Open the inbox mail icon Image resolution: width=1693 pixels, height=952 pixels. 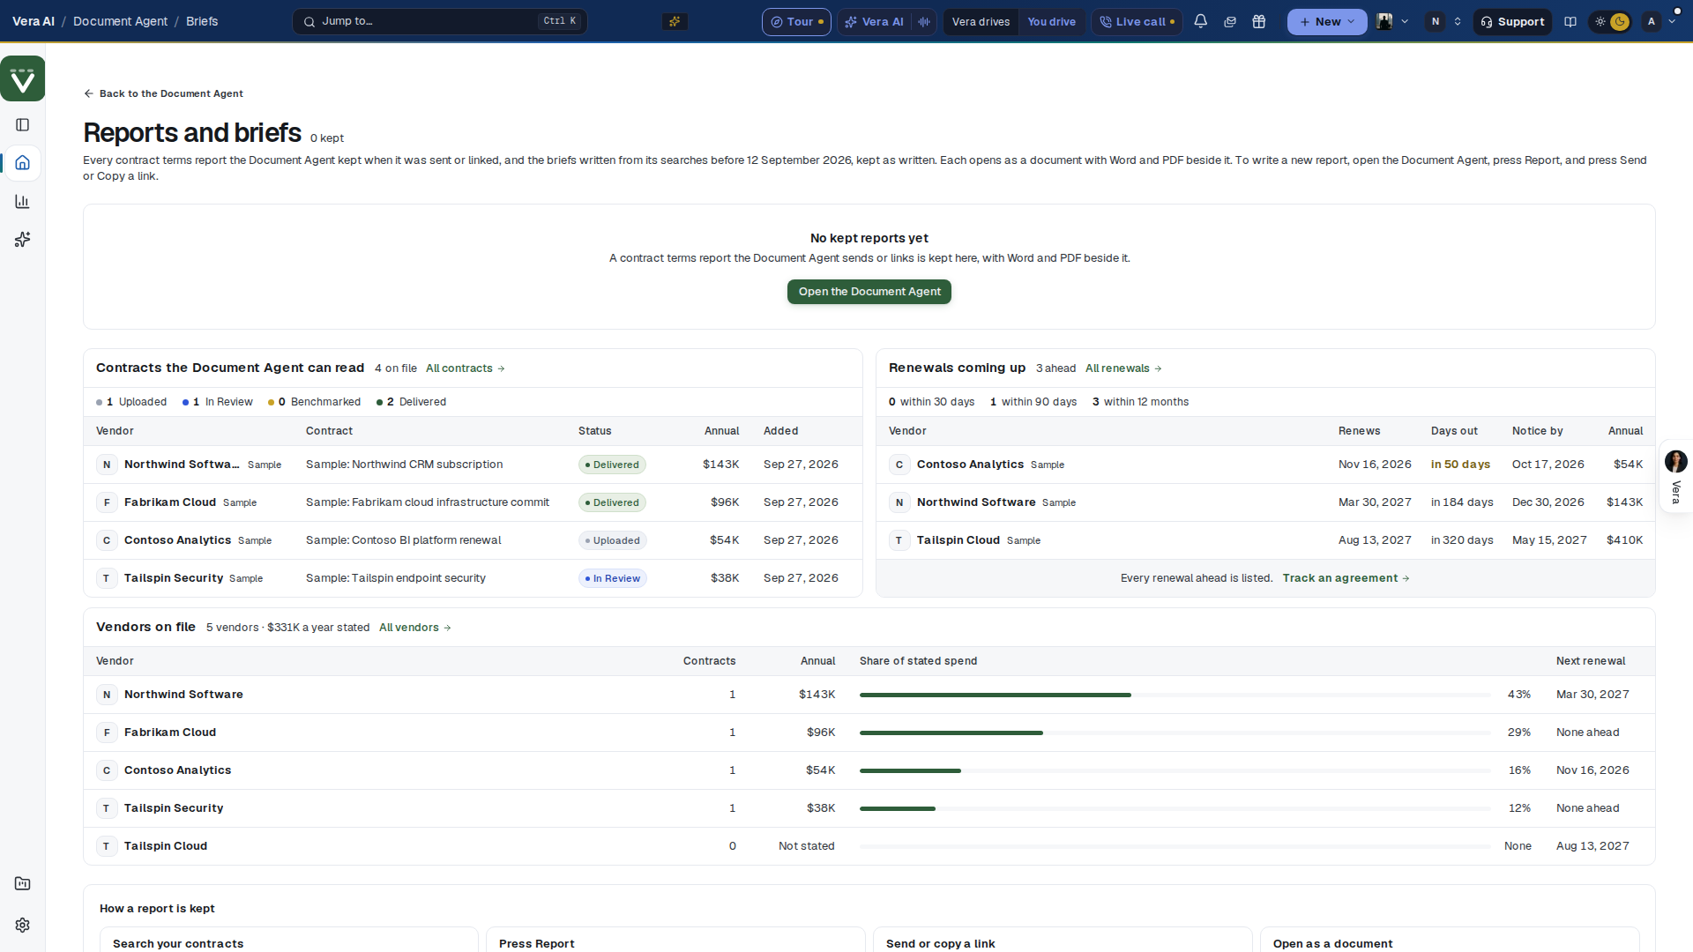(x=1230, y=21)
